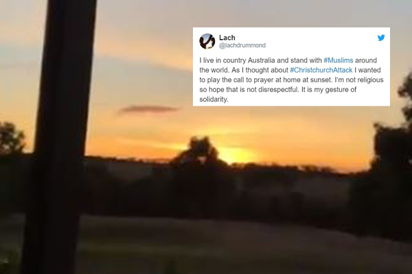
Task: Click the small dark cloud in the sky
Action: 148,109
